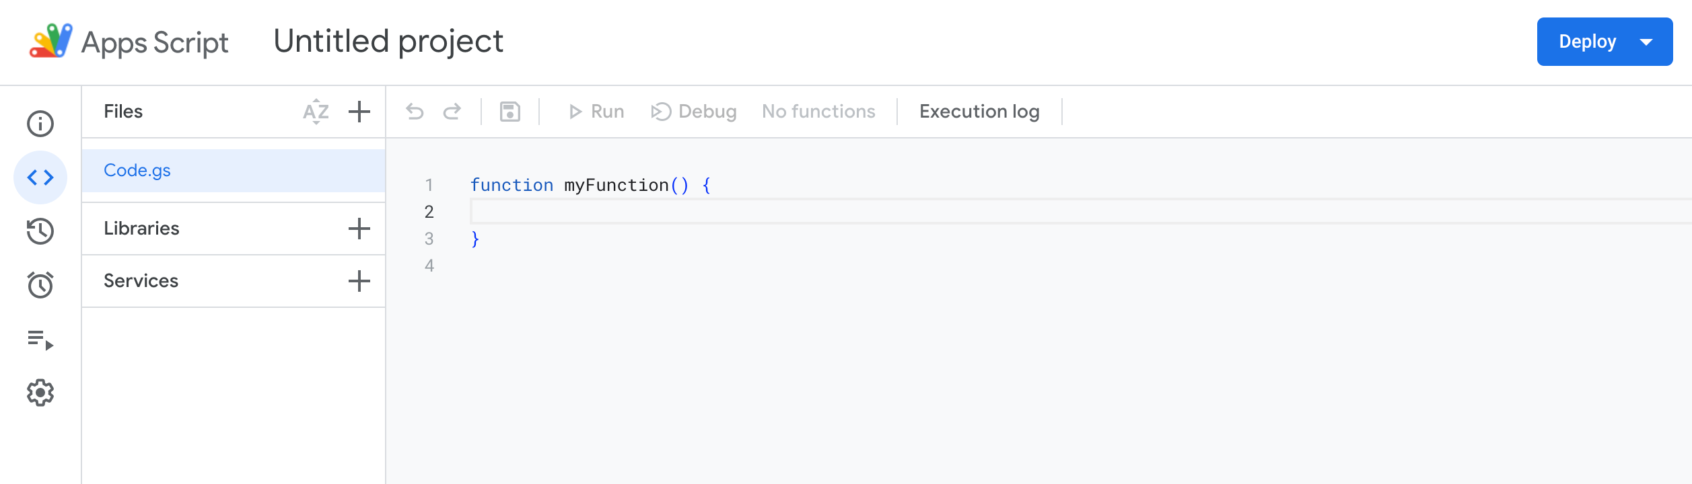
Task: Open the Executions list icon
Action: pos(40,339)
